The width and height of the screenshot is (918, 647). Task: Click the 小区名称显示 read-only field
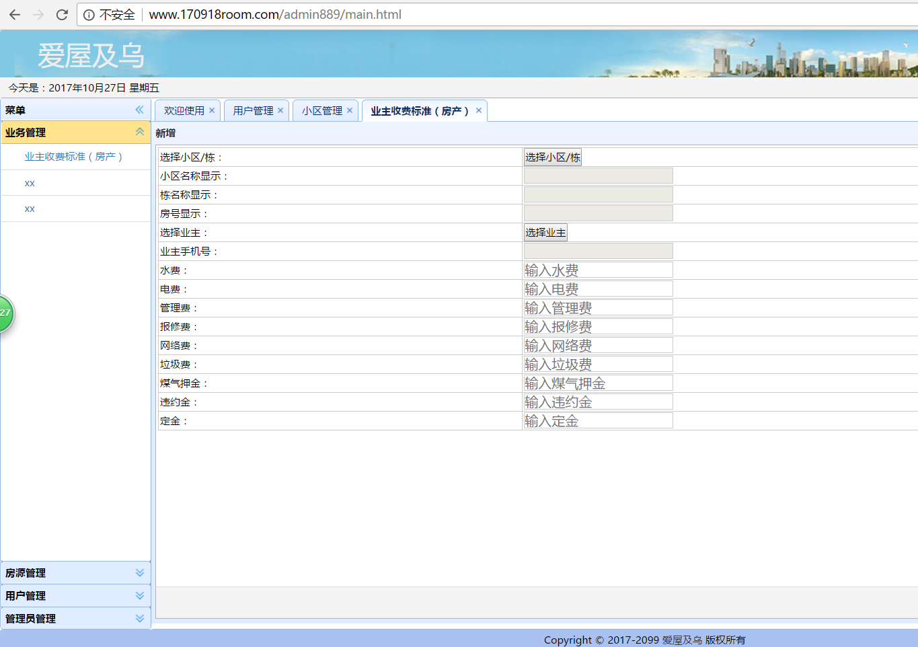(x=598, y=176)
